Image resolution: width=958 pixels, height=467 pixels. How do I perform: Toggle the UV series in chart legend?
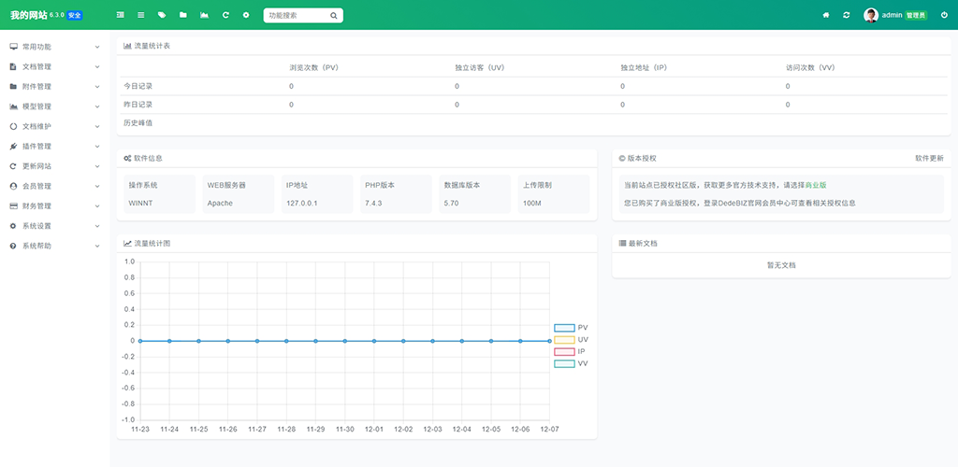[x=571, y=340]
